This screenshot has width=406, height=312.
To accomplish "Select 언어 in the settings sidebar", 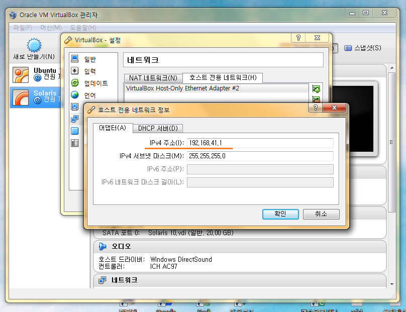I will (x=90, y=95).
